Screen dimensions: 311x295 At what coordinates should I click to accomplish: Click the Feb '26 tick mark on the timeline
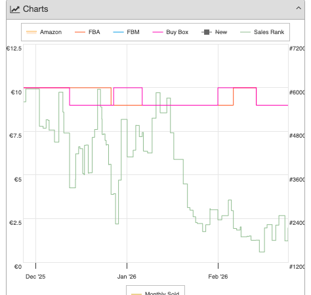(218, 265)
